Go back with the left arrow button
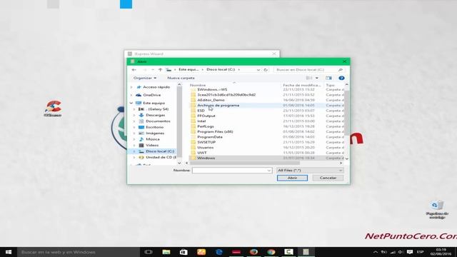The image size is (457, 257). click(x=134, y=70)
